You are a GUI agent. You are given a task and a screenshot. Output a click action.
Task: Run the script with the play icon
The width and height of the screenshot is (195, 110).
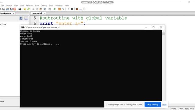click(68, 9)
